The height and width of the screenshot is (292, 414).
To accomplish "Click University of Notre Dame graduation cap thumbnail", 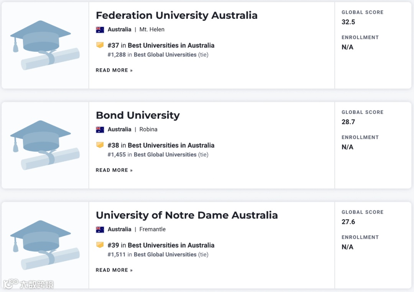I will 45,245.
